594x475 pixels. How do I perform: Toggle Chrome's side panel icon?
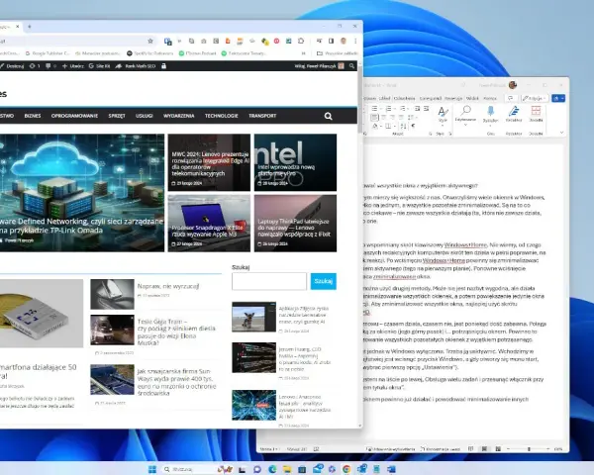(x=331, y=41)
